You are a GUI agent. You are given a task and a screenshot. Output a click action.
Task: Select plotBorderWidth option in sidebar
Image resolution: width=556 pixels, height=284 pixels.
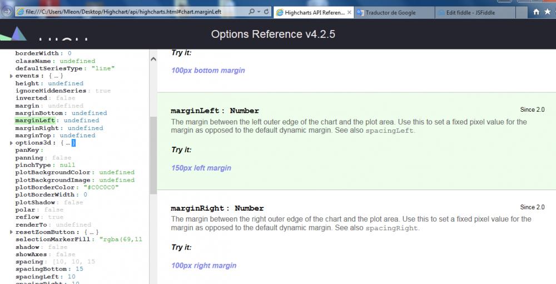pos(45,195)
